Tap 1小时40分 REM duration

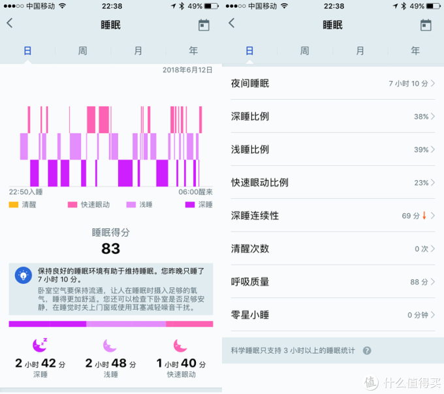(x=181, y=363)
